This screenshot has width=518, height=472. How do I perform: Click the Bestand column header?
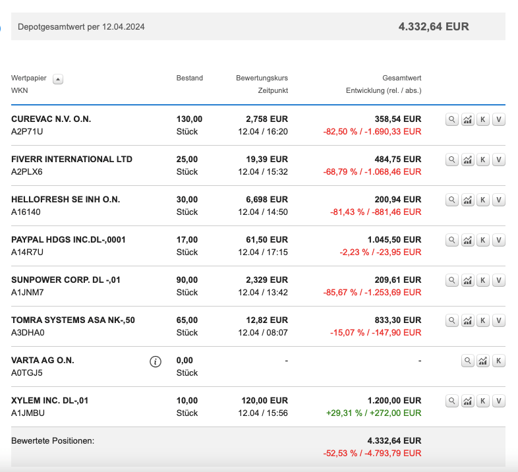[189, 78]
